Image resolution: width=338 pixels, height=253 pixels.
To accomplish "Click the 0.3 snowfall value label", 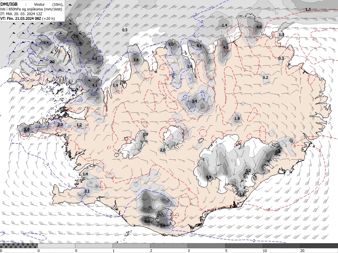I will (281, 58).
